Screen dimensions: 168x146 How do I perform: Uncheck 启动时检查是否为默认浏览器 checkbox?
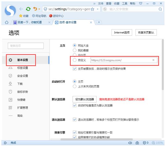pyautogui.click(x=74, y=105)
